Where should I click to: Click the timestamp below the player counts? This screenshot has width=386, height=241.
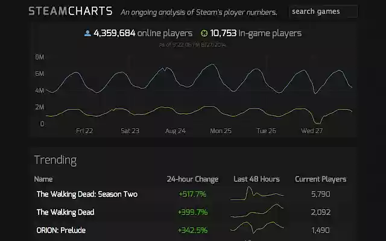point(192,45)
